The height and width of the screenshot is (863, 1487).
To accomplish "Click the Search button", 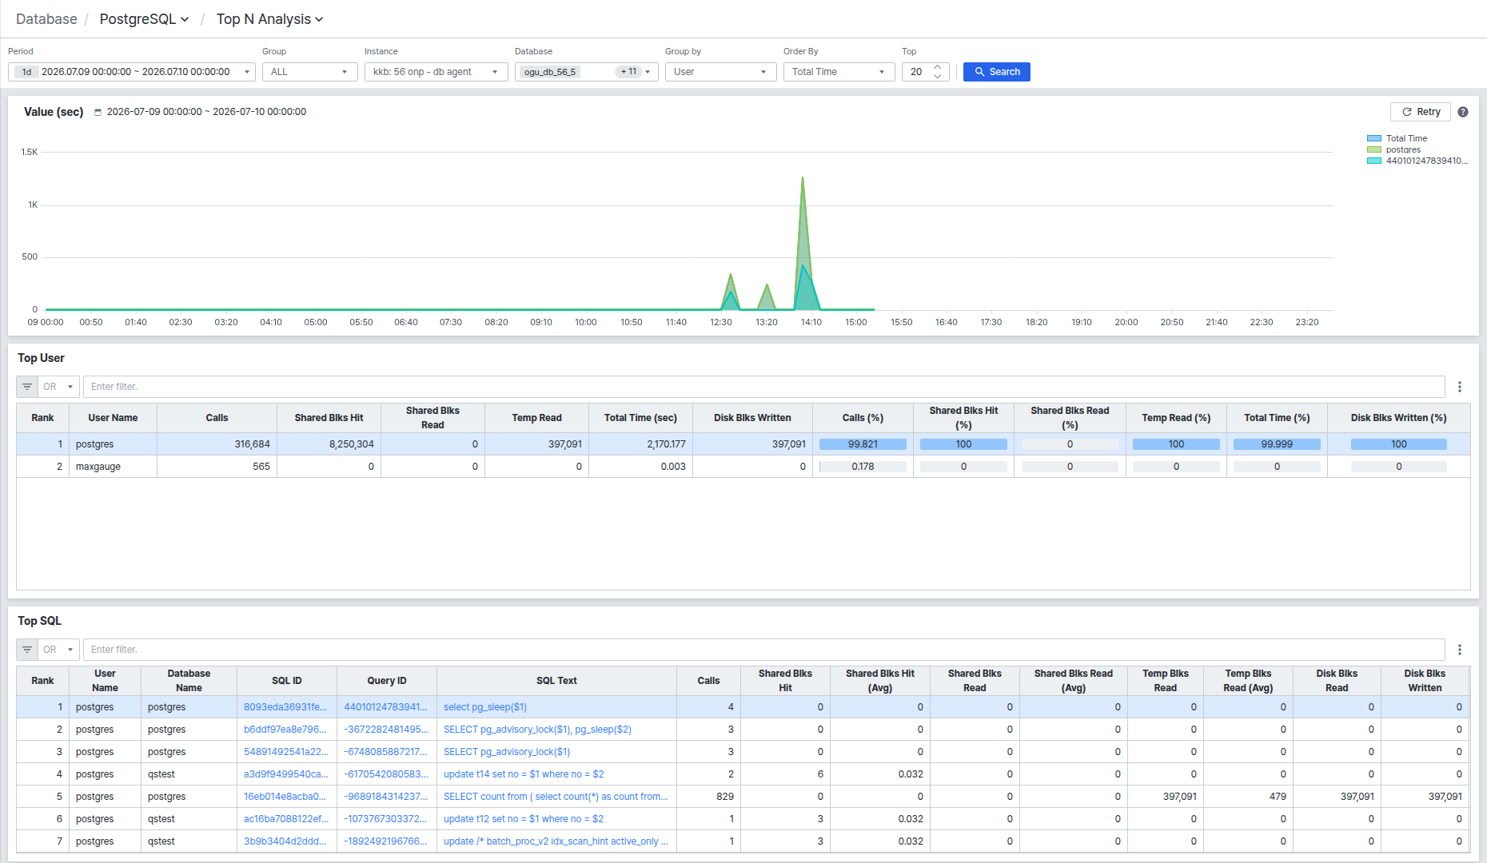I will pyautogui.click(x=997, y=72).
